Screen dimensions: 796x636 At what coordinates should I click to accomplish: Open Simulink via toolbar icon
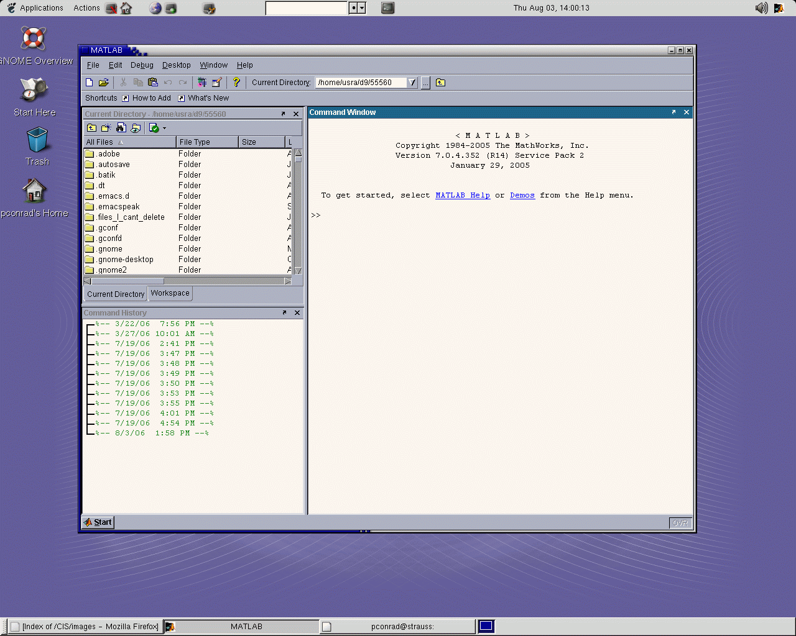coord(202,82)
